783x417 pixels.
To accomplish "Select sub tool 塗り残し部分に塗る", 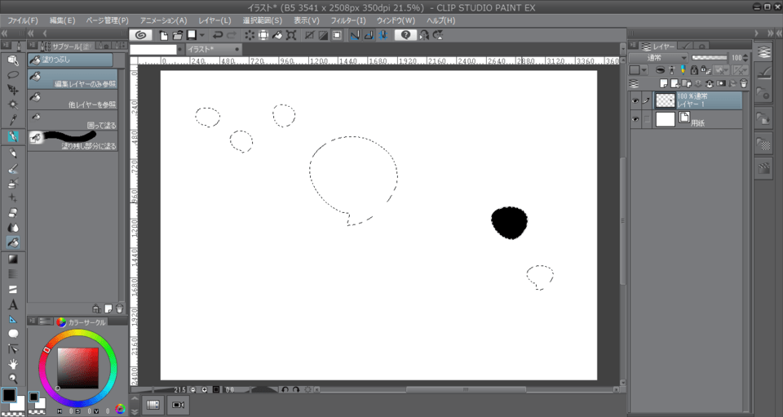I will (x=73, y=141).
